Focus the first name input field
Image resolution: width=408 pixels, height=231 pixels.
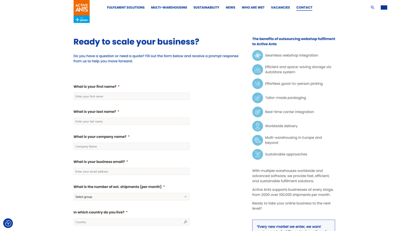point(131,96)
